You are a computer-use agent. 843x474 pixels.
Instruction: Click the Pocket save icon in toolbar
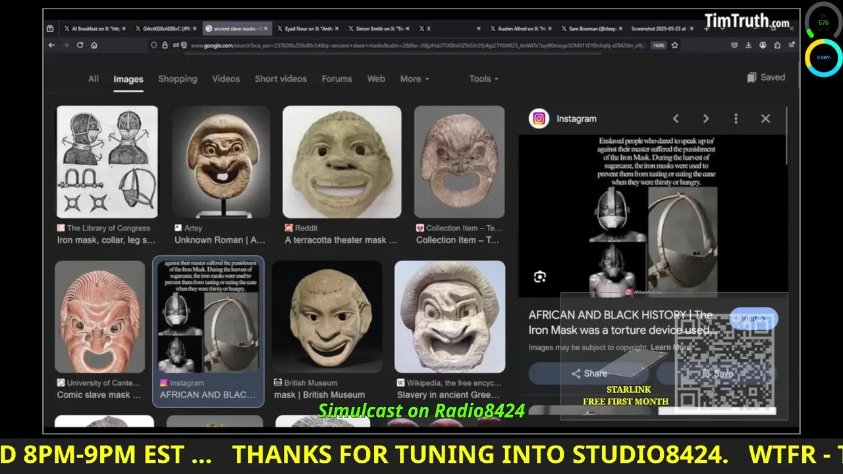click(x=734, y=45)
